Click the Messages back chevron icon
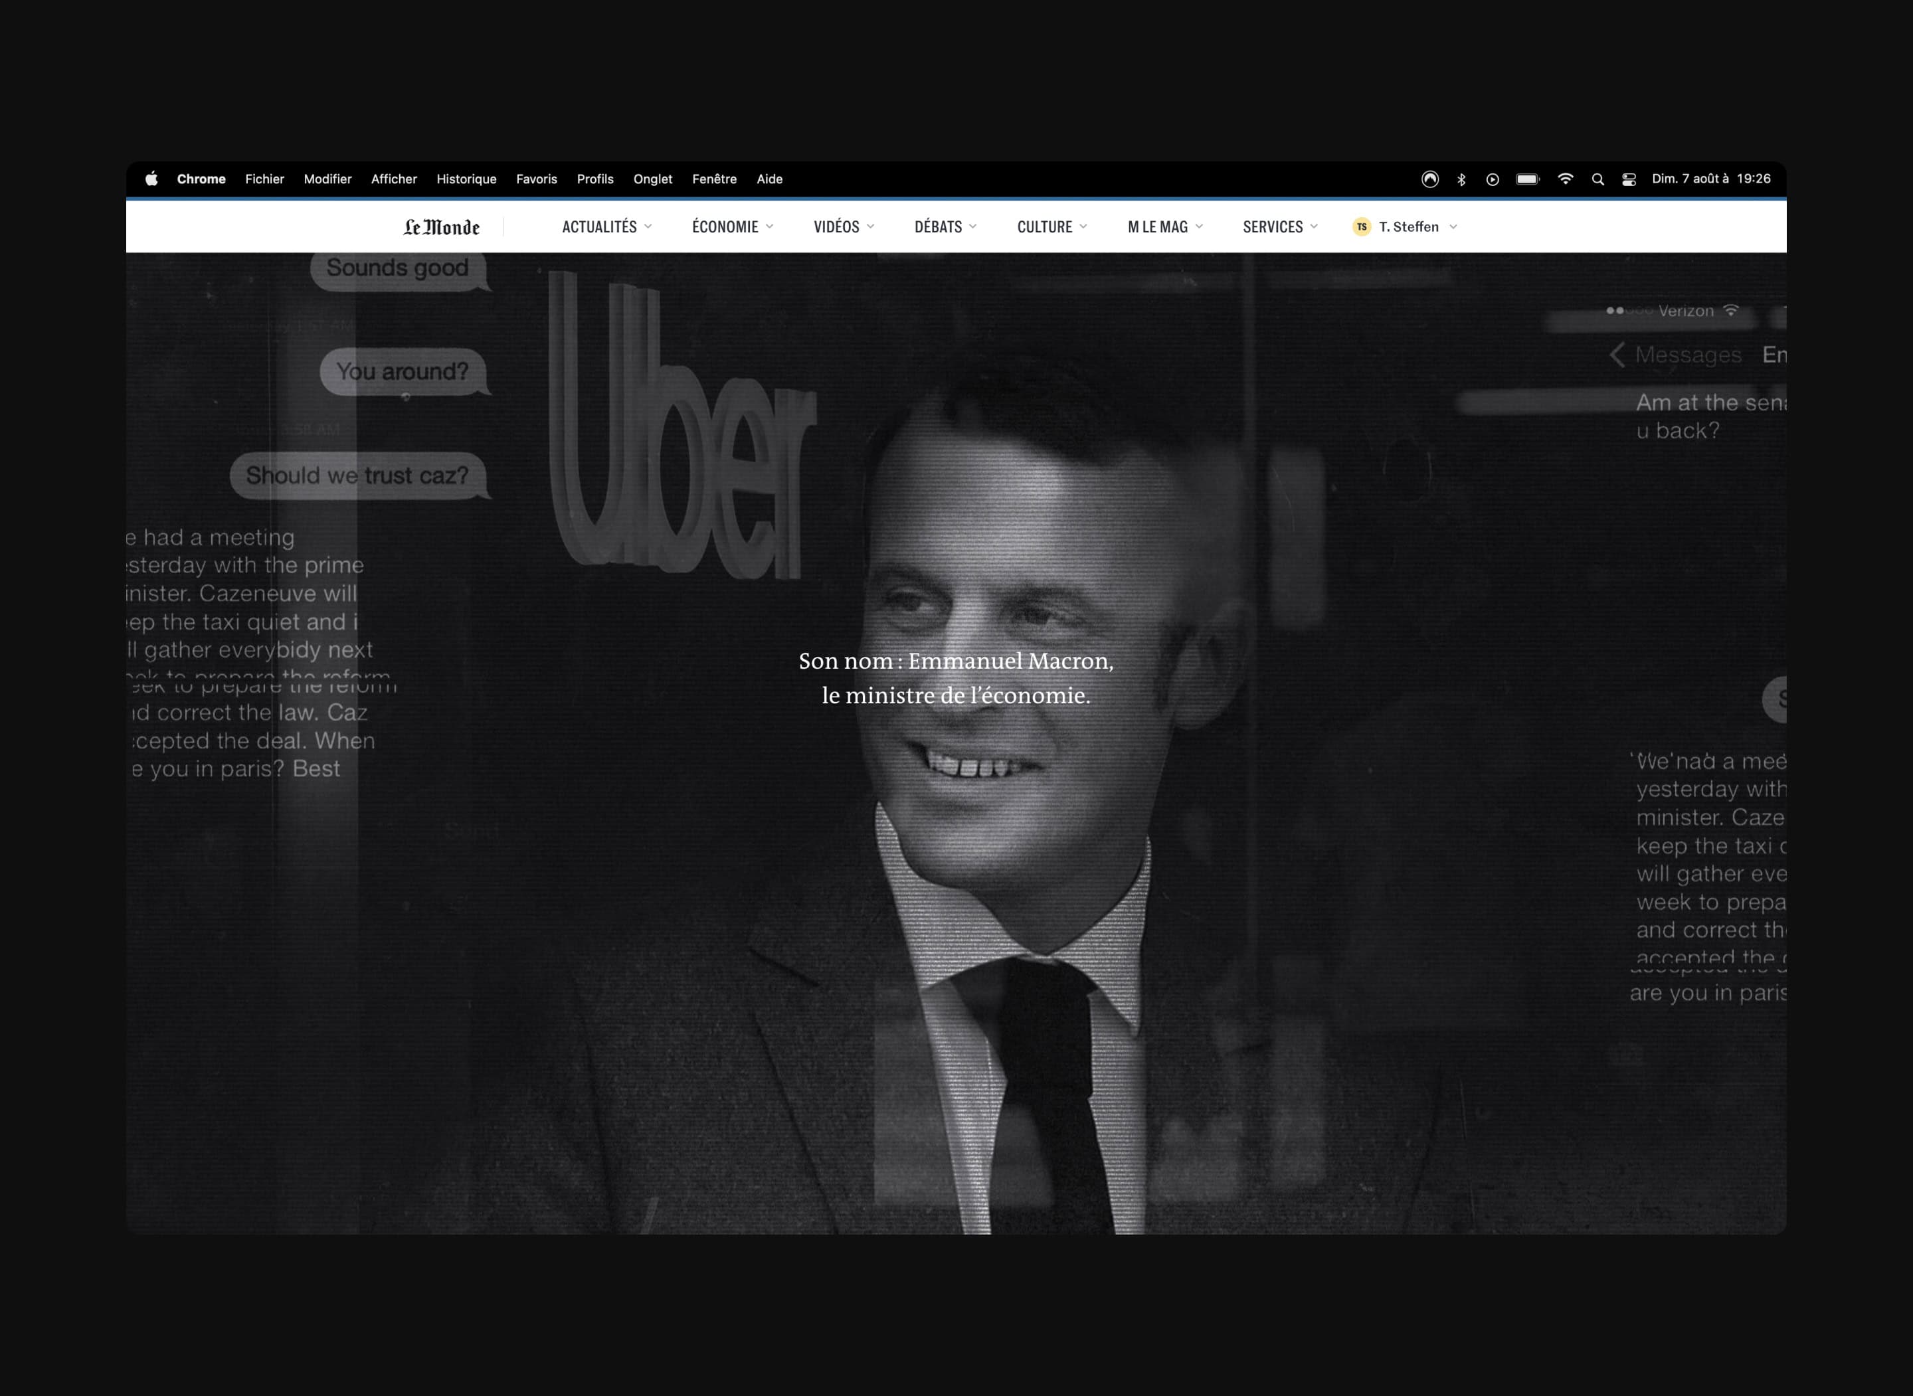The image size is (1913, 1396). (1617, 355)
